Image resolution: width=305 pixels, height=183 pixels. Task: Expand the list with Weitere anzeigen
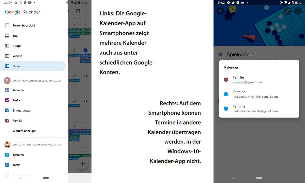[x=25, y=131]
